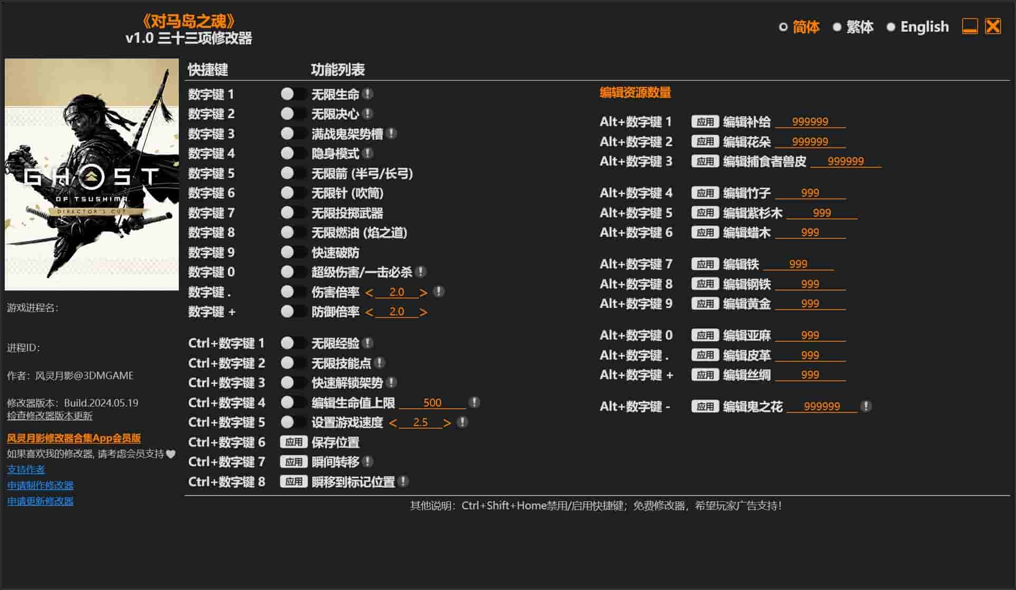Increase 伤害倍率 with right arrow
Viewport: 1016px width, 590px height.
(x=423, y=293)
